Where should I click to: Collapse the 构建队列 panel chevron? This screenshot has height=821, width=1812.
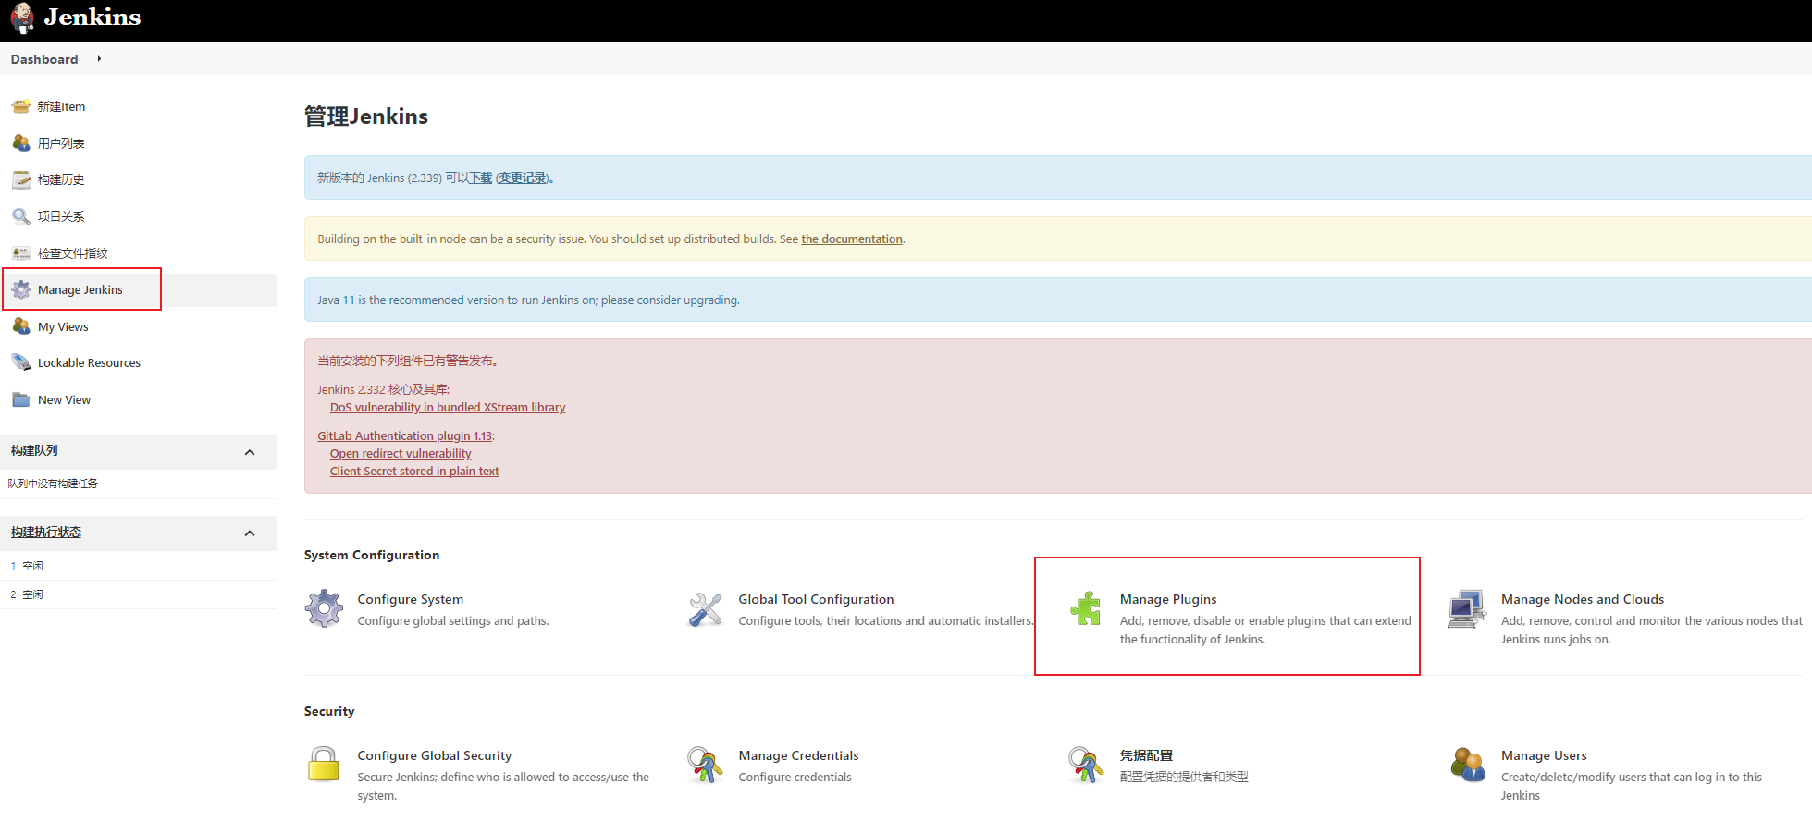coord(250,452)
